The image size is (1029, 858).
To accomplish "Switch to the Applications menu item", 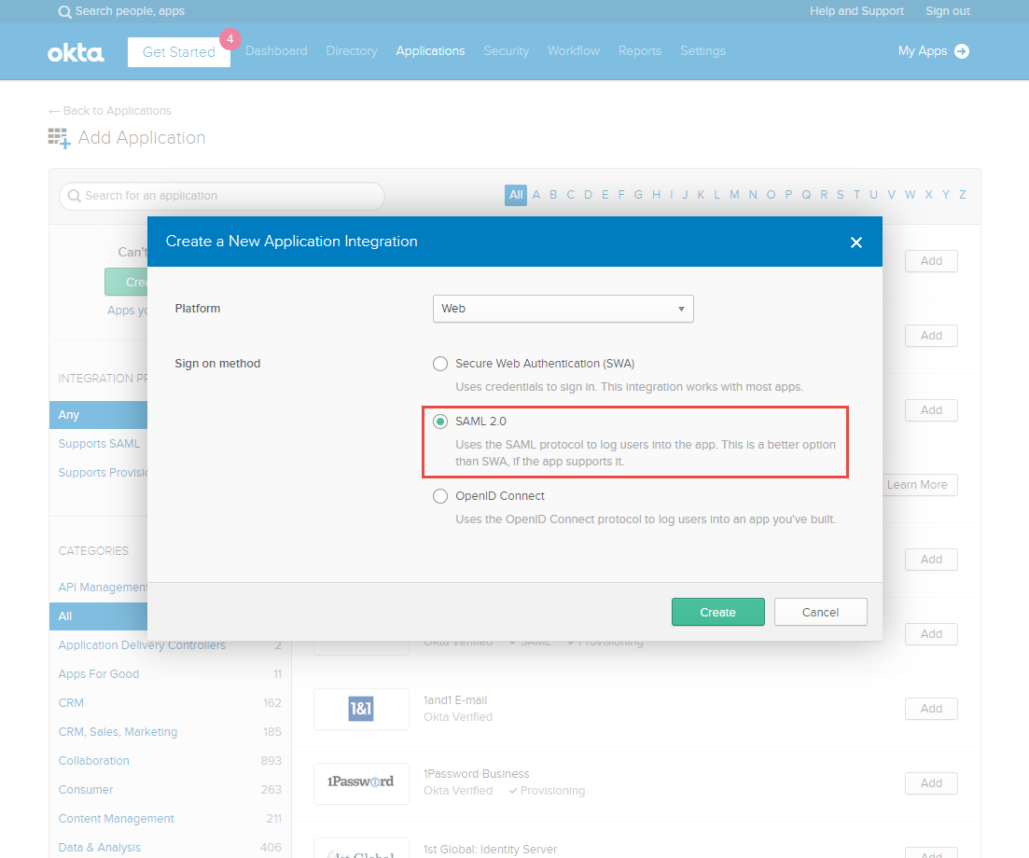I will (430, 51).
